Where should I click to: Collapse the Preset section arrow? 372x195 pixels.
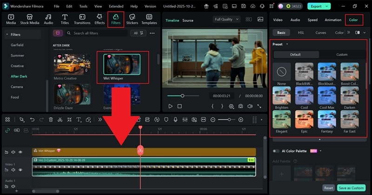click(x=287, y=44)
